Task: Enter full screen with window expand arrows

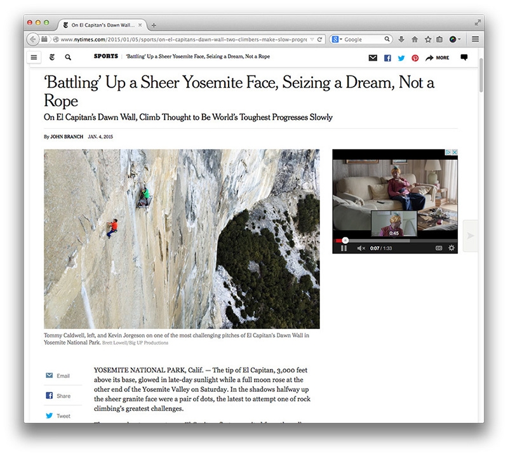Action: [478, 23]
